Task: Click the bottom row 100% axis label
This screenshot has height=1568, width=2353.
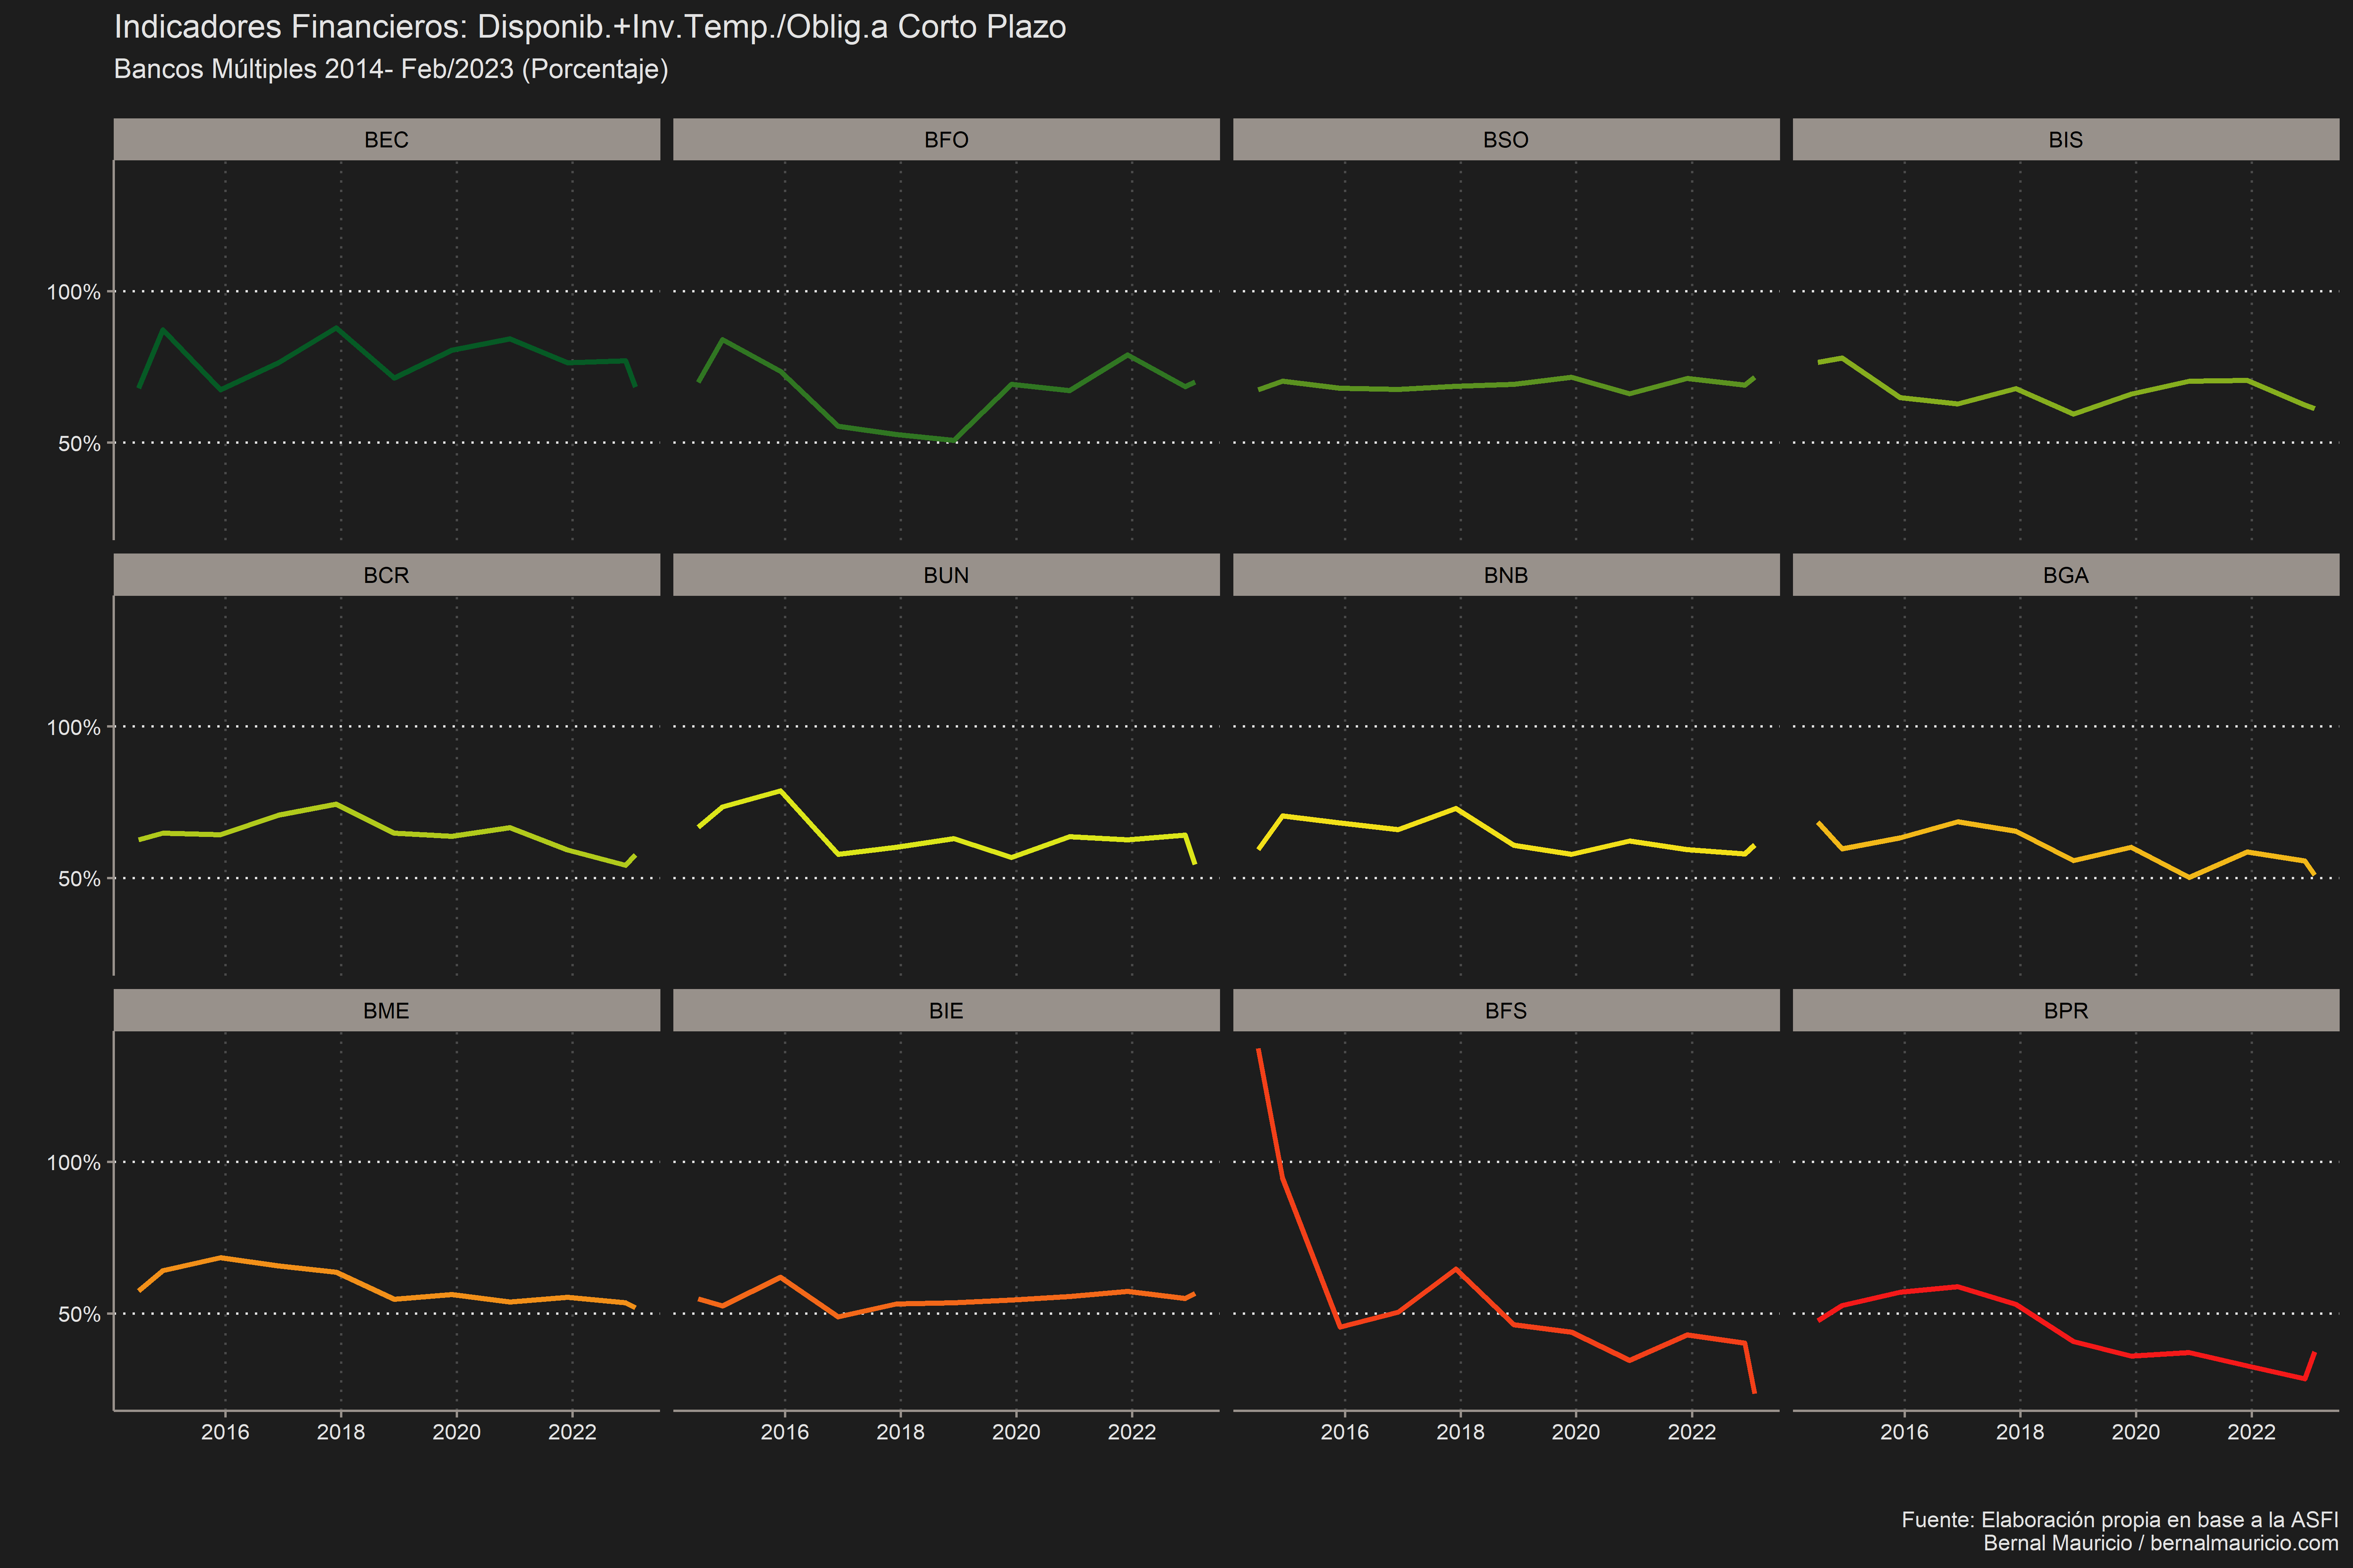Action: (74, 1162)
